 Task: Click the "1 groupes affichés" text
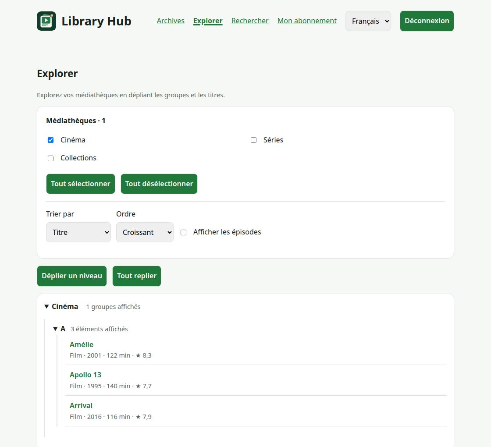coord(114,307)
